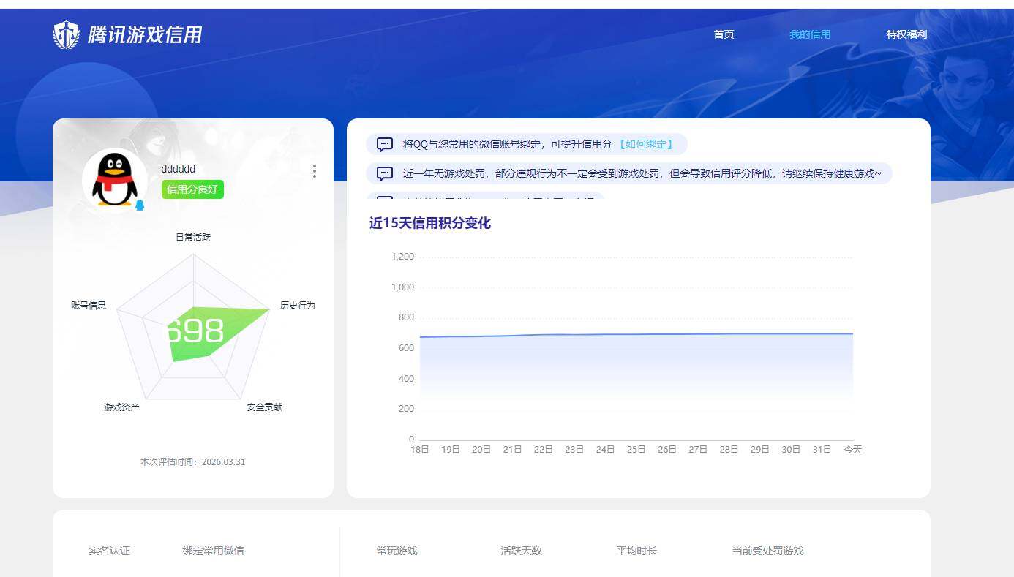Viewport: 1014px width, 577px height.
Task: Click the 26日 axis label
Action: coord(667,450)
